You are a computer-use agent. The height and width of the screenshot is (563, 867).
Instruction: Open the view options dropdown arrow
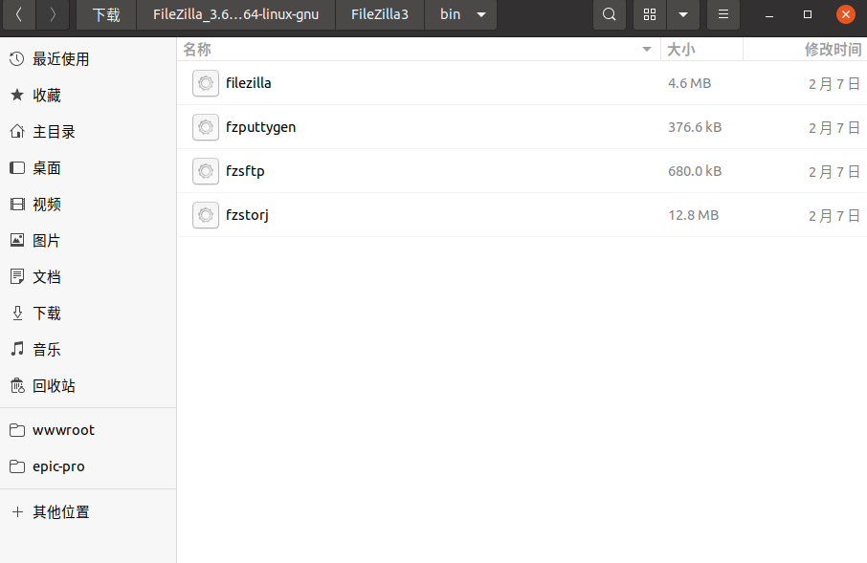point(682,14)
